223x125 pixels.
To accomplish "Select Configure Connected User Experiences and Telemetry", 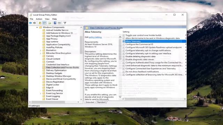I will 151,69.
